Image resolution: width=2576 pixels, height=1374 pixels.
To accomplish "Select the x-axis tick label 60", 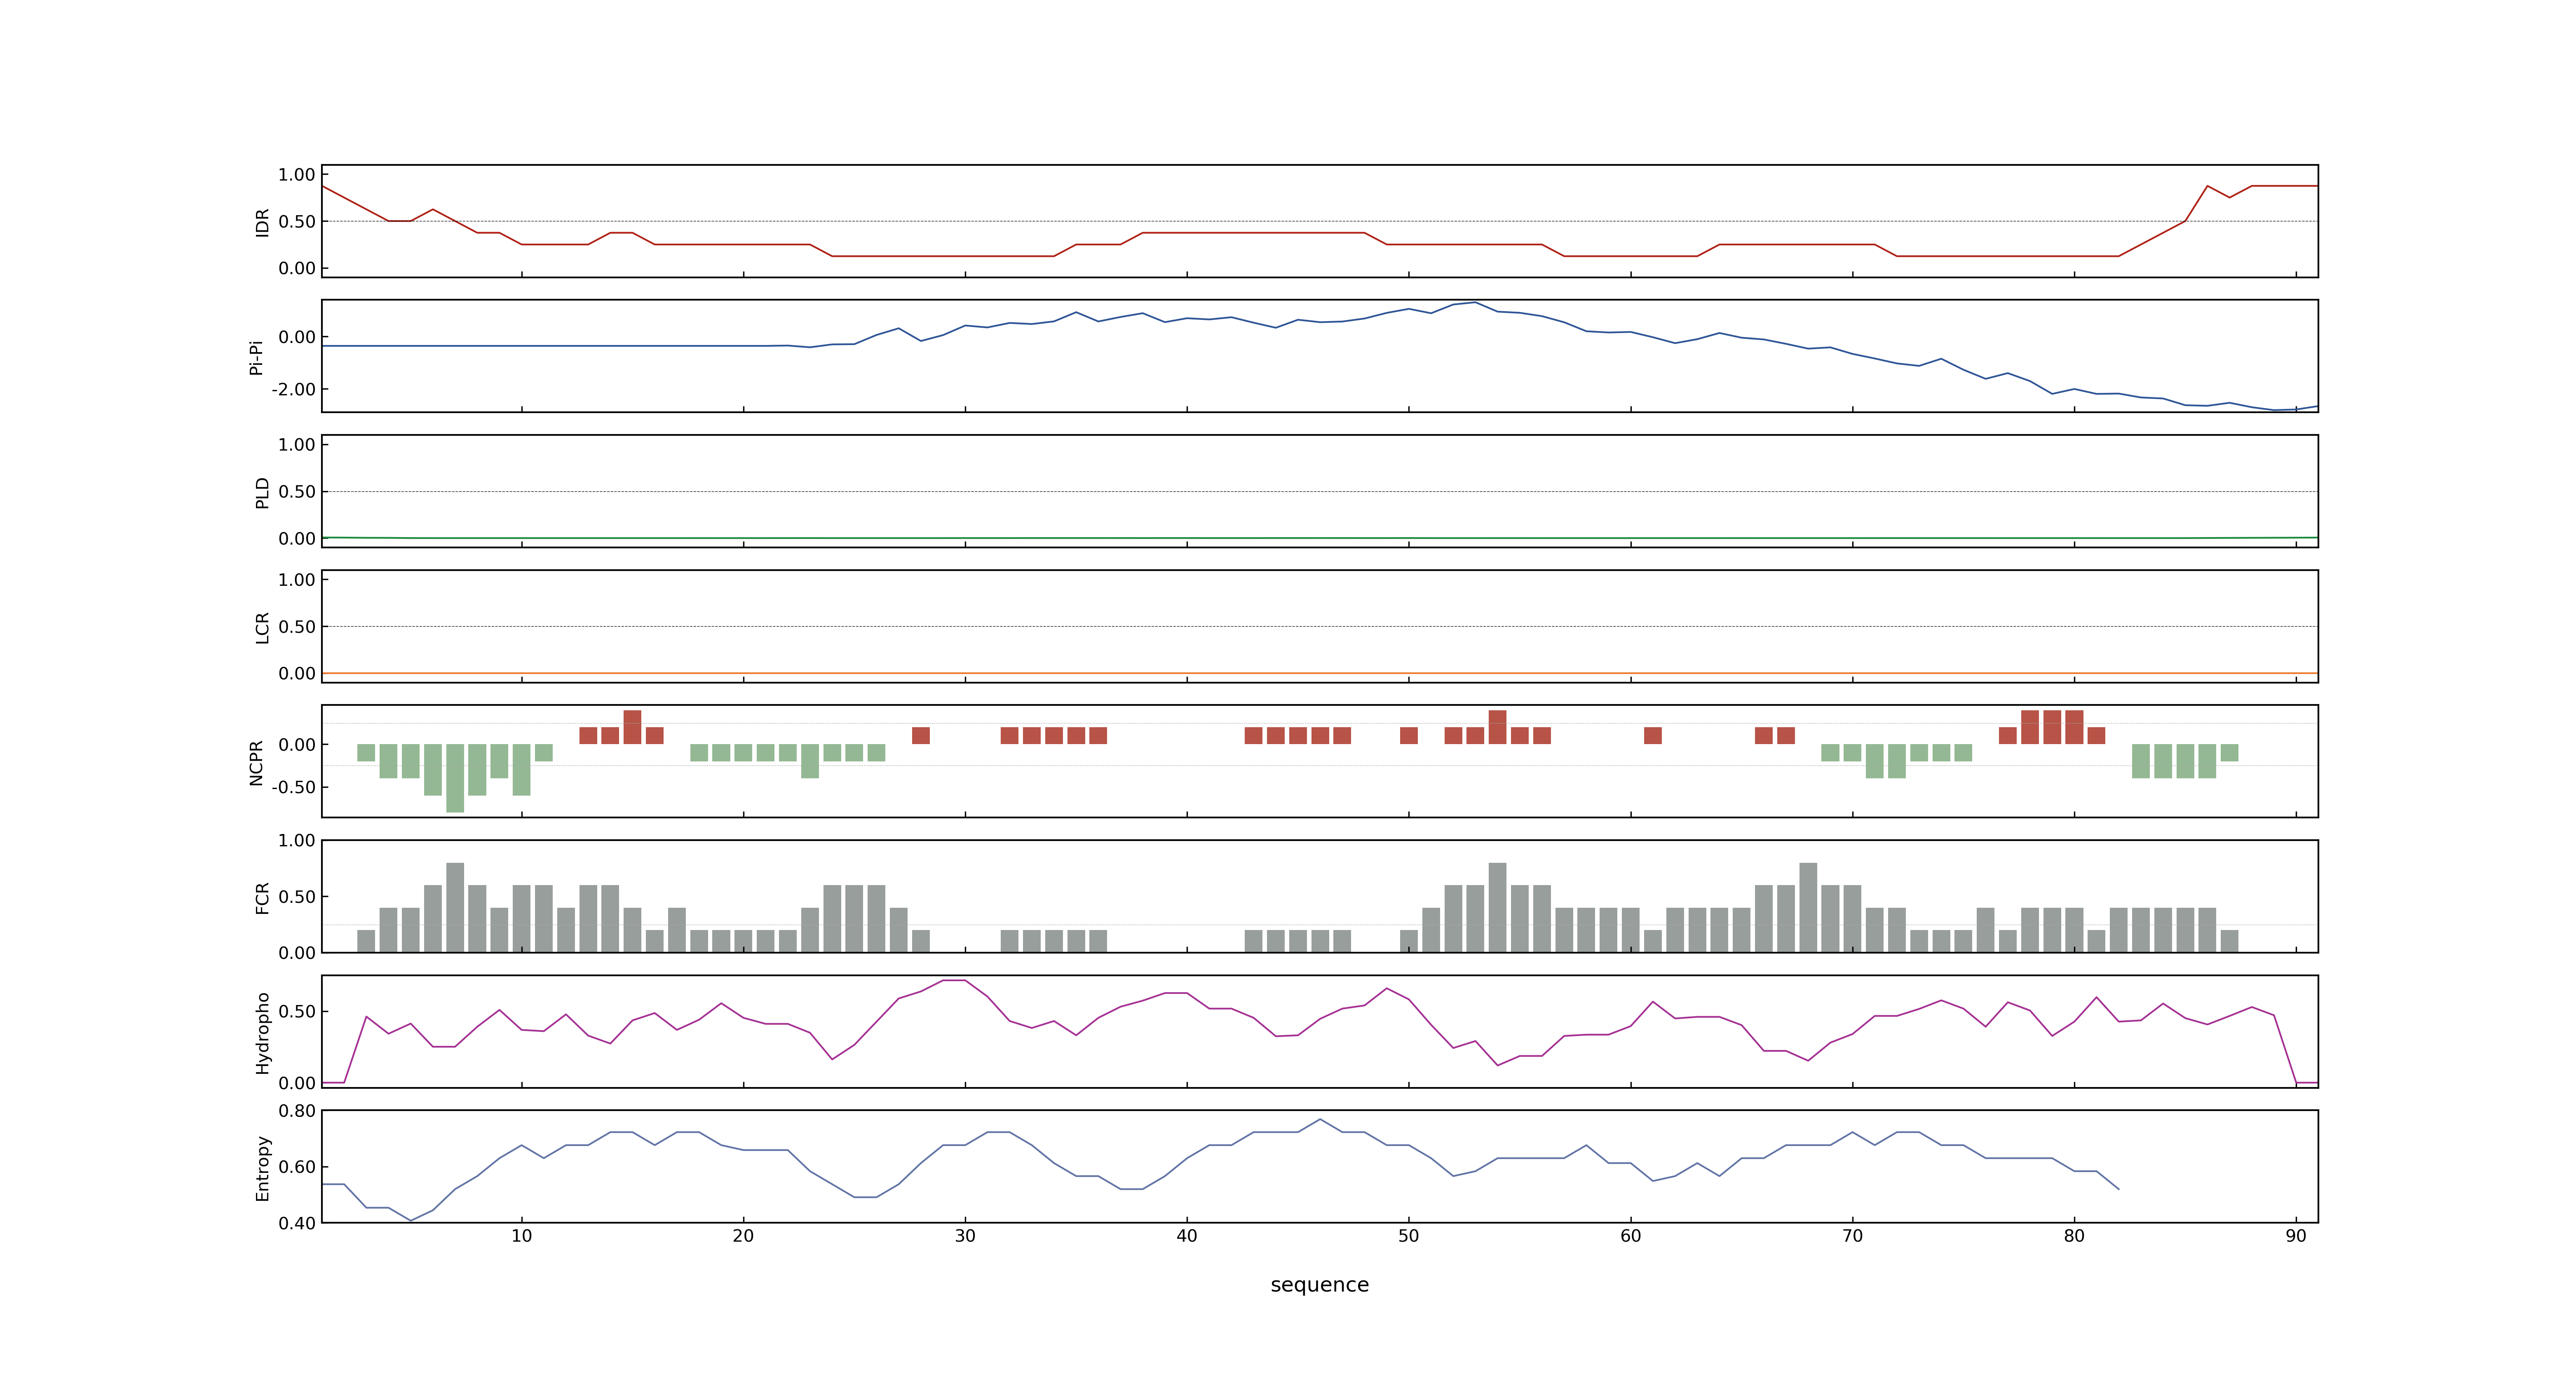I will [x=1630, y=1236].
